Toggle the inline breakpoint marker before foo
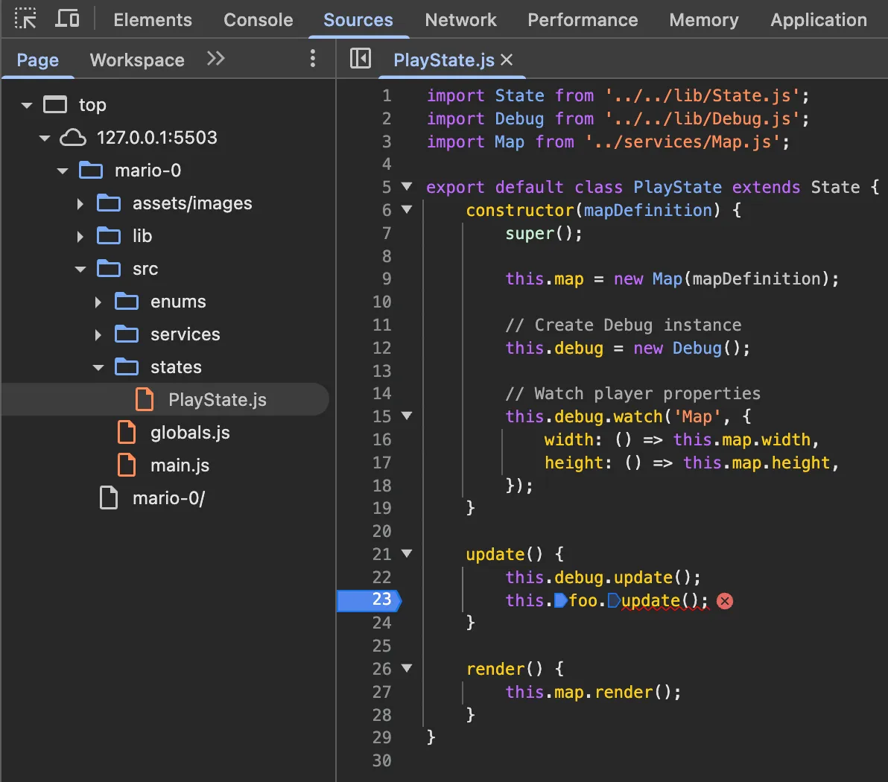Image resolution: width=888 pixels, height=782 pixels. [560, 601]
